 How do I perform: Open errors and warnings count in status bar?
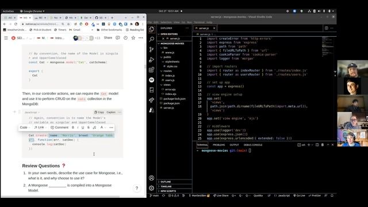(174, 195)
